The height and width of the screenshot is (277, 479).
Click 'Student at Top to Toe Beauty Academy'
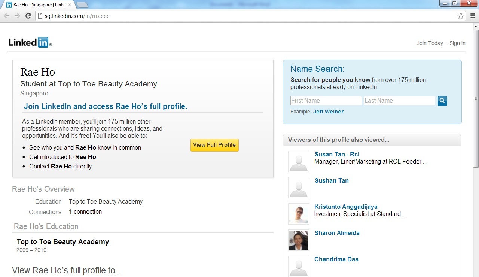89,84
